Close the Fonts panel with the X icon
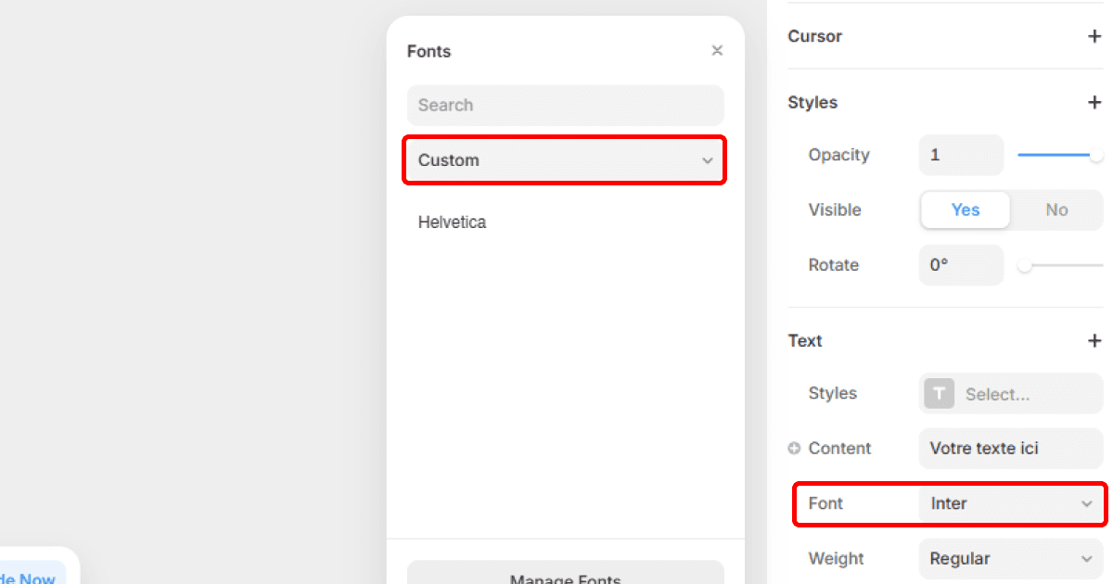 click(717, 50)
